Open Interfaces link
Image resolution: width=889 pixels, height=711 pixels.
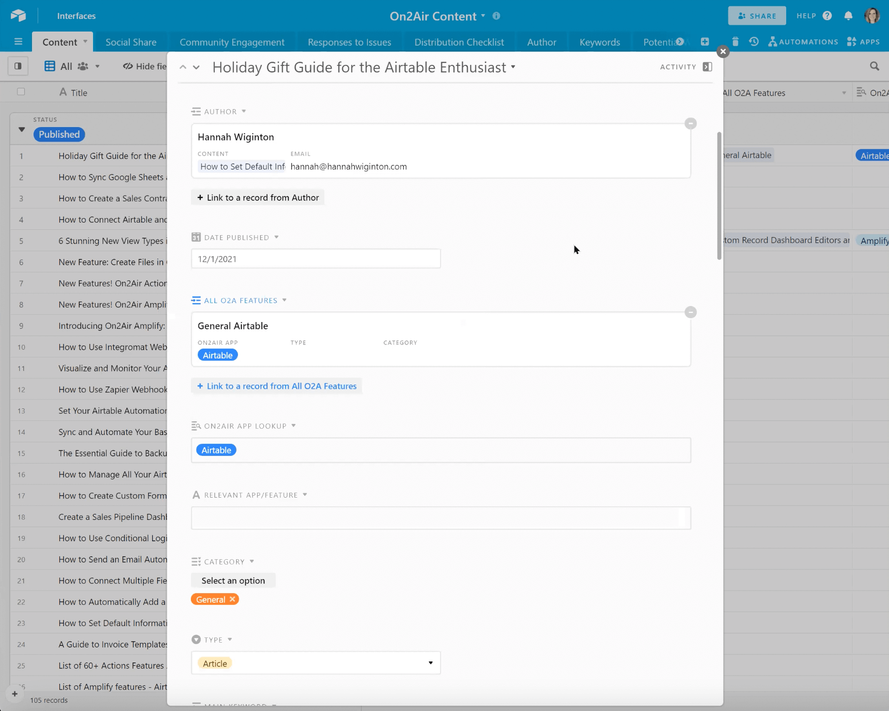coord(76,16)
